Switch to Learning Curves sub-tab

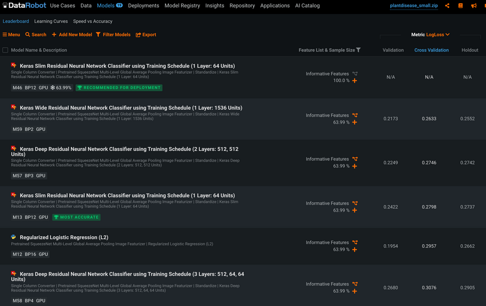click(51, 21)
